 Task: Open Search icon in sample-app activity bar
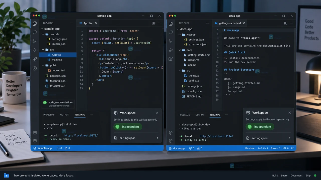pos(35,32)
